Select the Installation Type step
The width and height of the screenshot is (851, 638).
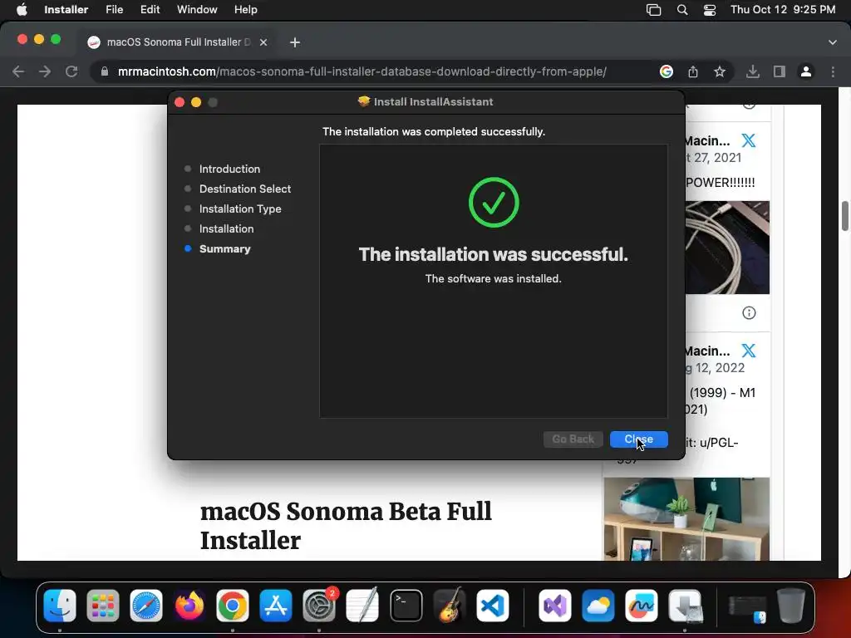coord(240,209)
